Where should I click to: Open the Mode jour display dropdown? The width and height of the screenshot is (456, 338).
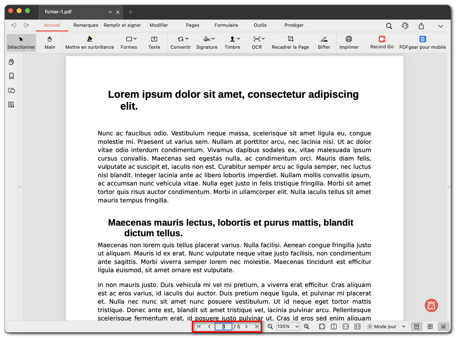click(x=385, y=327)
